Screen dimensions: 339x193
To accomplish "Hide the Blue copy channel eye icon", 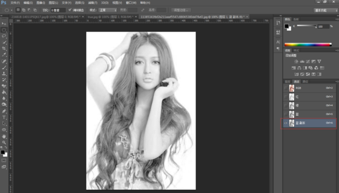I will [286, 123].
